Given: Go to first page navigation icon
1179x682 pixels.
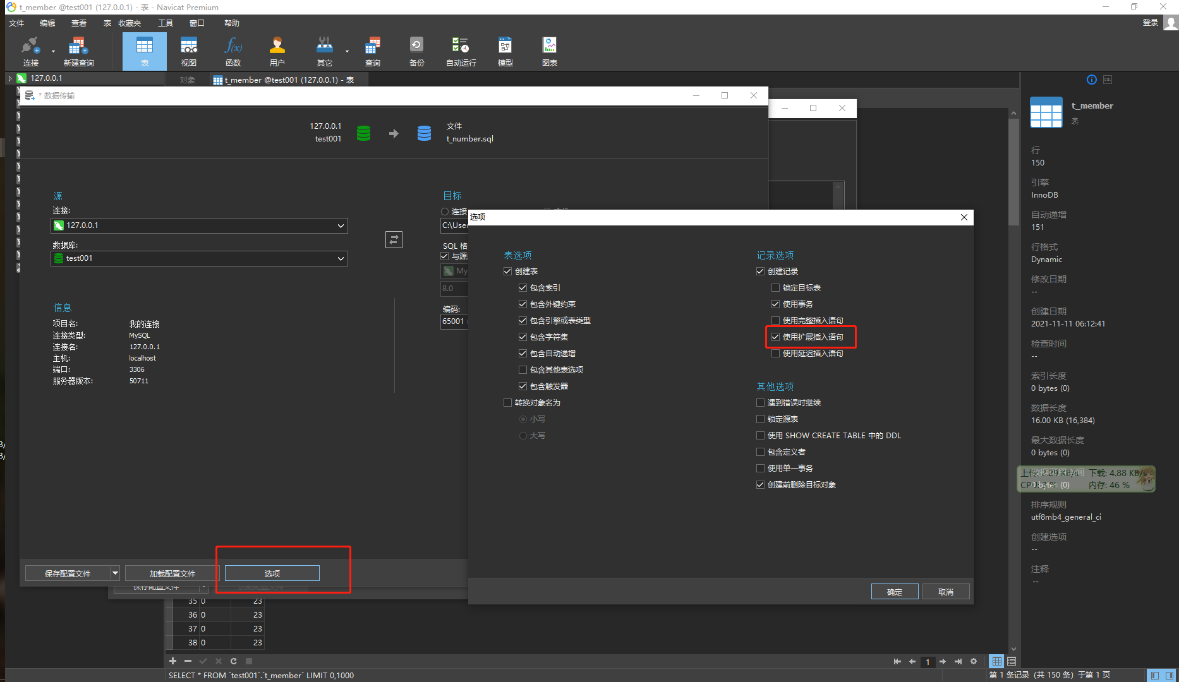Looking at the screenshot, I should pyautogui.click(x=897, y=662).
